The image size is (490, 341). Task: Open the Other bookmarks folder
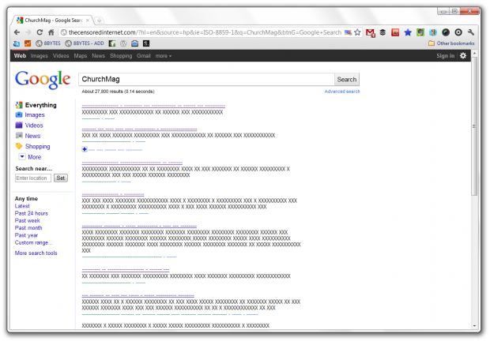coord(451,43)
